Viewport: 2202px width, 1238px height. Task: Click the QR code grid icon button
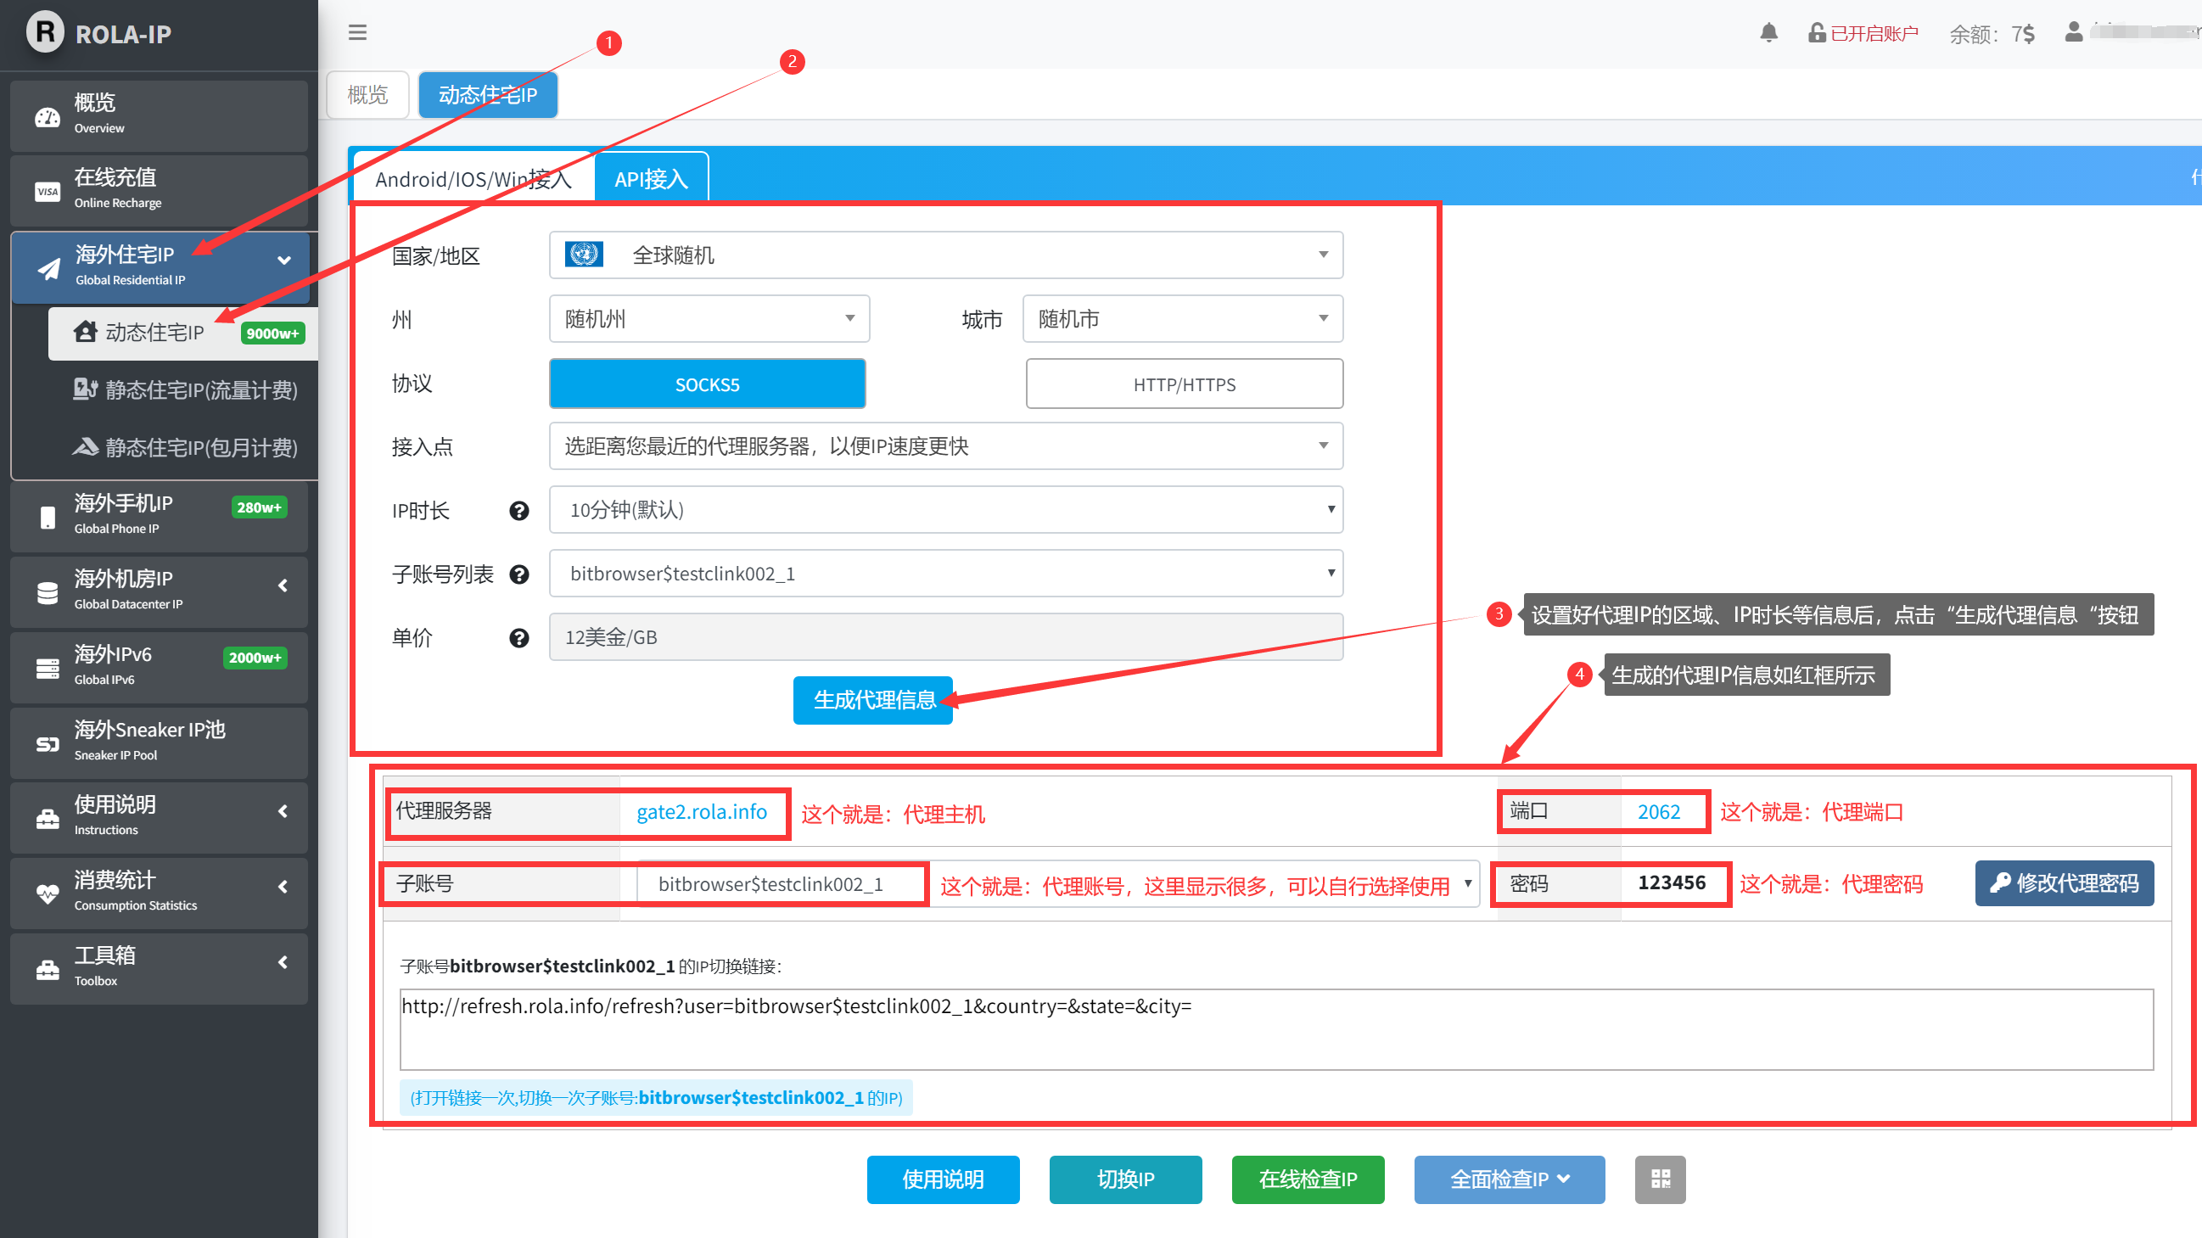1659,1179
